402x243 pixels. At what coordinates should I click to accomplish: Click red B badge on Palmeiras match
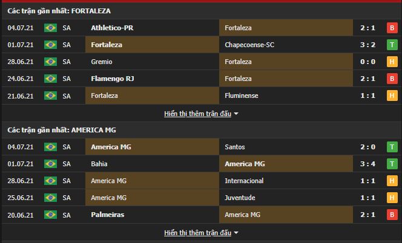tap(392, 215)
